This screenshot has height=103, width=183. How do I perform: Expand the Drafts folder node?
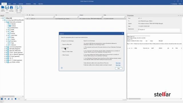point(7,30)
